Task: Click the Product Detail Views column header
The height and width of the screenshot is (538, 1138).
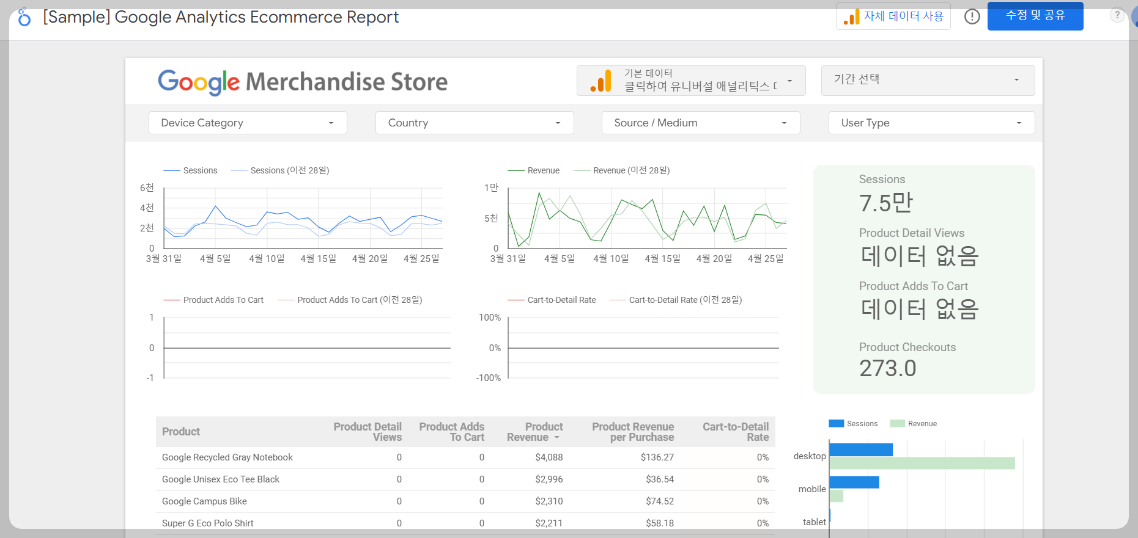Action: 368,432
